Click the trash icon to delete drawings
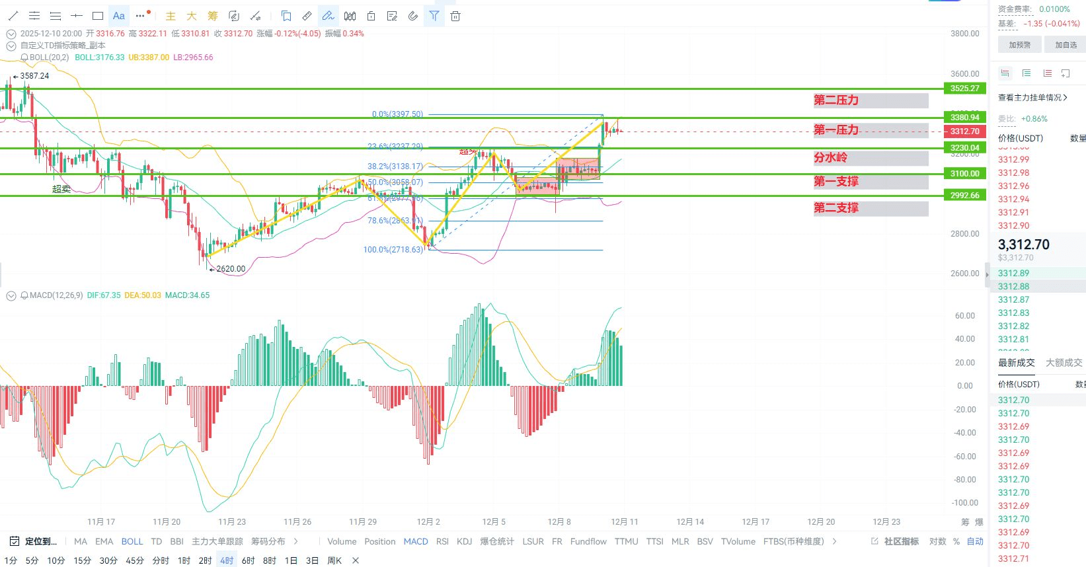 click(455, 16)
